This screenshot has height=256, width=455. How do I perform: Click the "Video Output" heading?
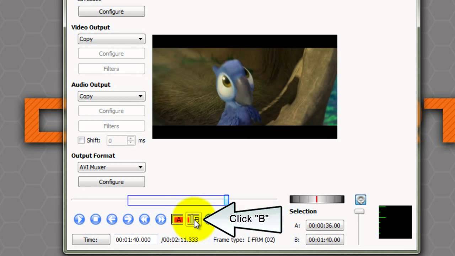point(91,27)
